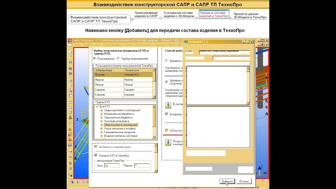Expand Литье металлов и сплавов node
336x189 pixels.
pos(101,129)
